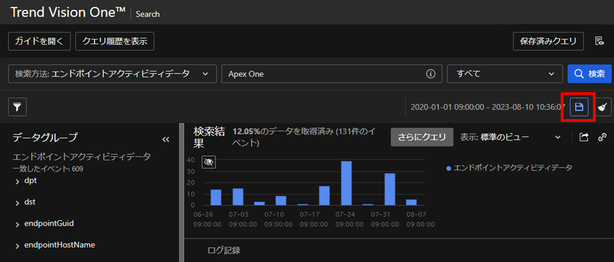Open the すべて dropdown
614x262 pixels.
(505, 74)
